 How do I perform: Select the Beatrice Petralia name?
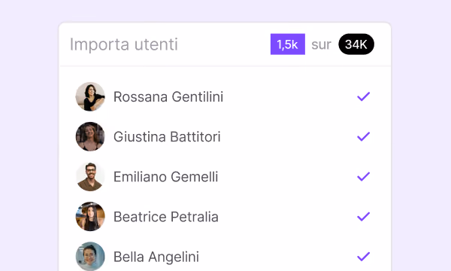(166, 217)
